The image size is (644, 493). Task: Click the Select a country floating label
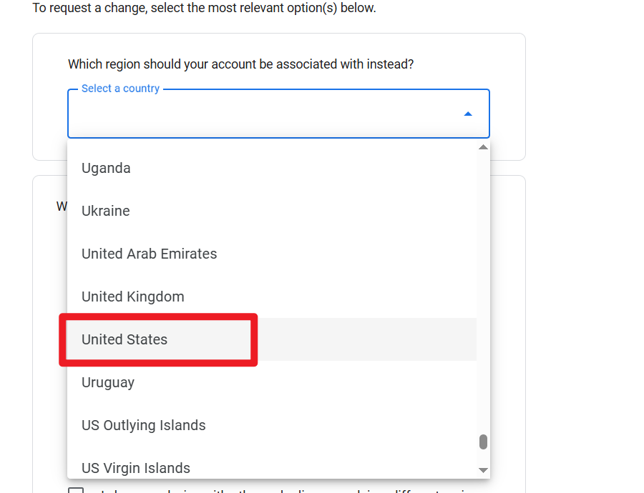120,89
